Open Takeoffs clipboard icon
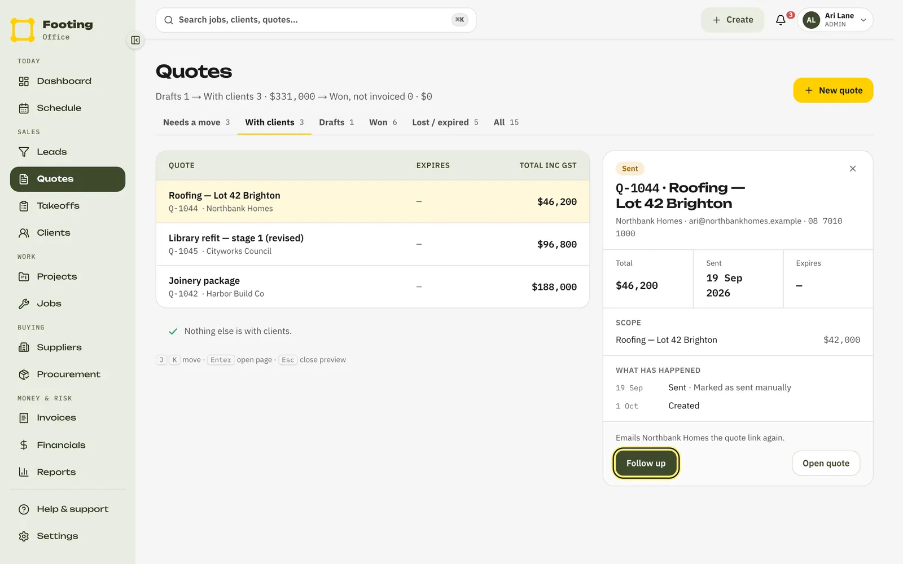 [24, 206]
